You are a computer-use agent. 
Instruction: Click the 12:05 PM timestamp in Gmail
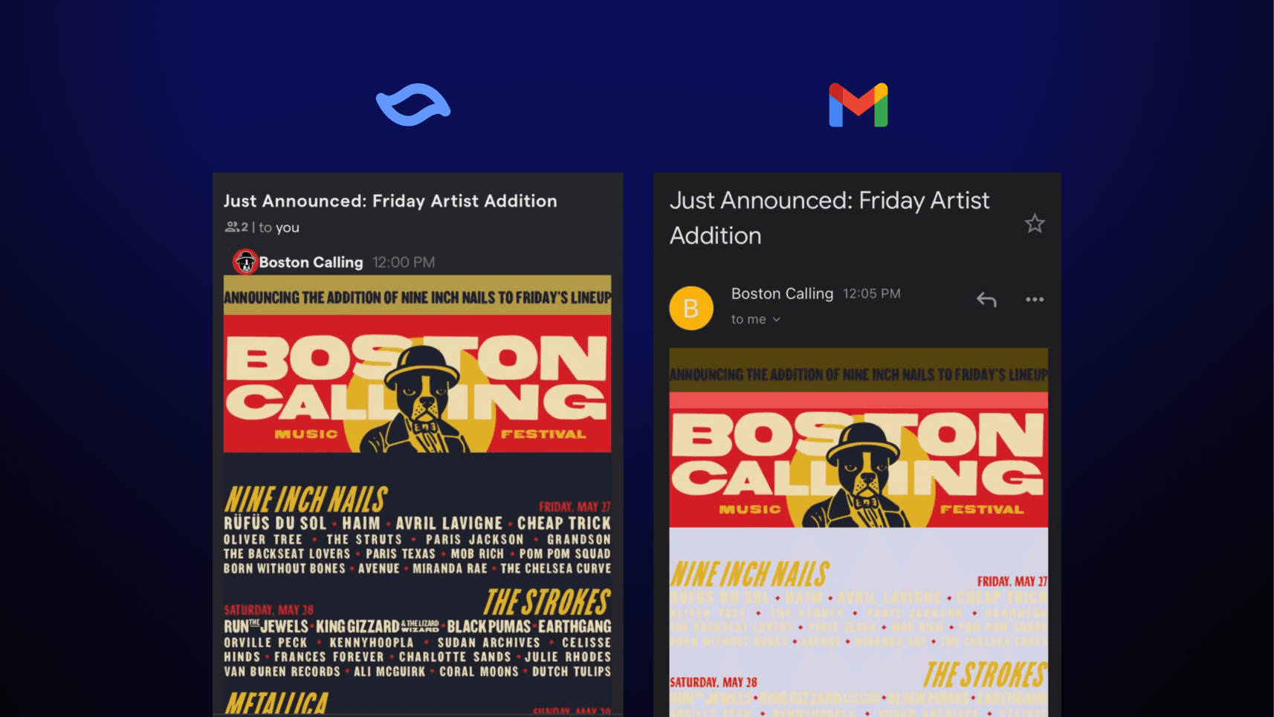point(872,294)
